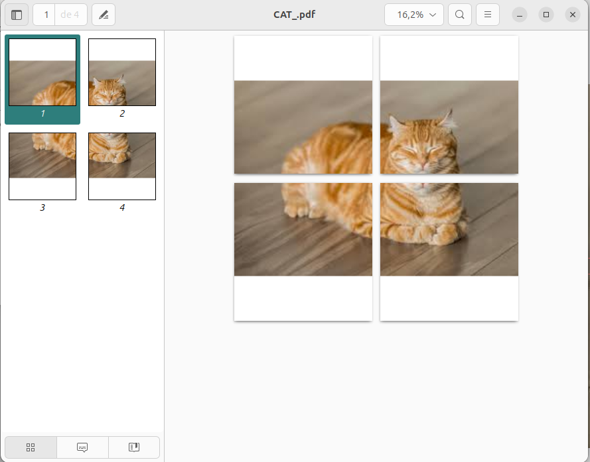
Task: Toggle the sidebar panel button
Action: 17,15
